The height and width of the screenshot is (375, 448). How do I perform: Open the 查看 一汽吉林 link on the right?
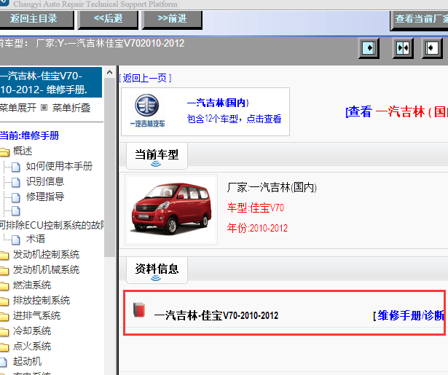click(396, 111)
